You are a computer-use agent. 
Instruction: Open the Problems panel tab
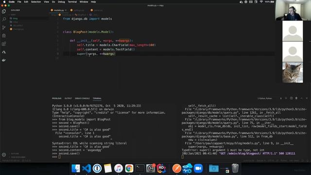point(57,98)
